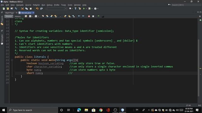Click the volume icon in system tray

coord(177,110)
